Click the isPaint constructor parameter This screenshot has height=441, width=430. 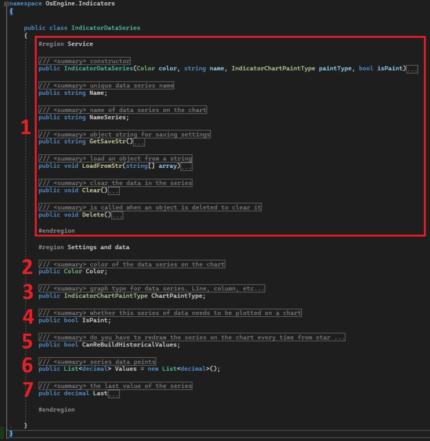390,69
